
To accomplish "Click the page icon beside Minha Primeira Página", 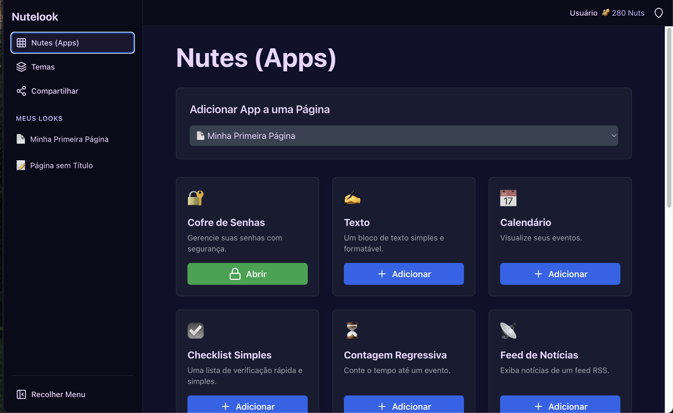I will [x=21, y=139].
